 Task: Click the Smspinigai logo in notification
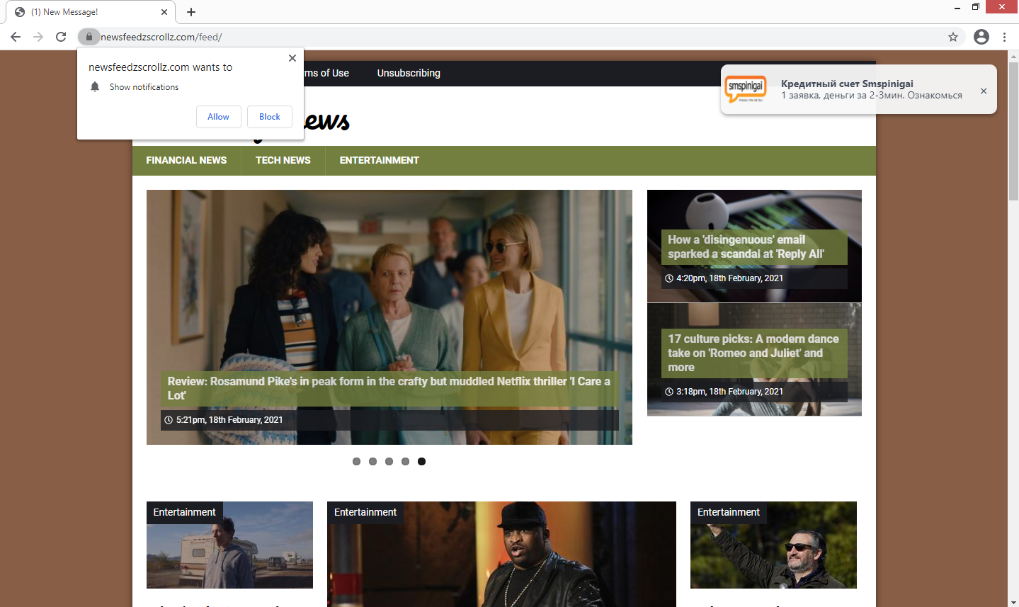[746, 89]
